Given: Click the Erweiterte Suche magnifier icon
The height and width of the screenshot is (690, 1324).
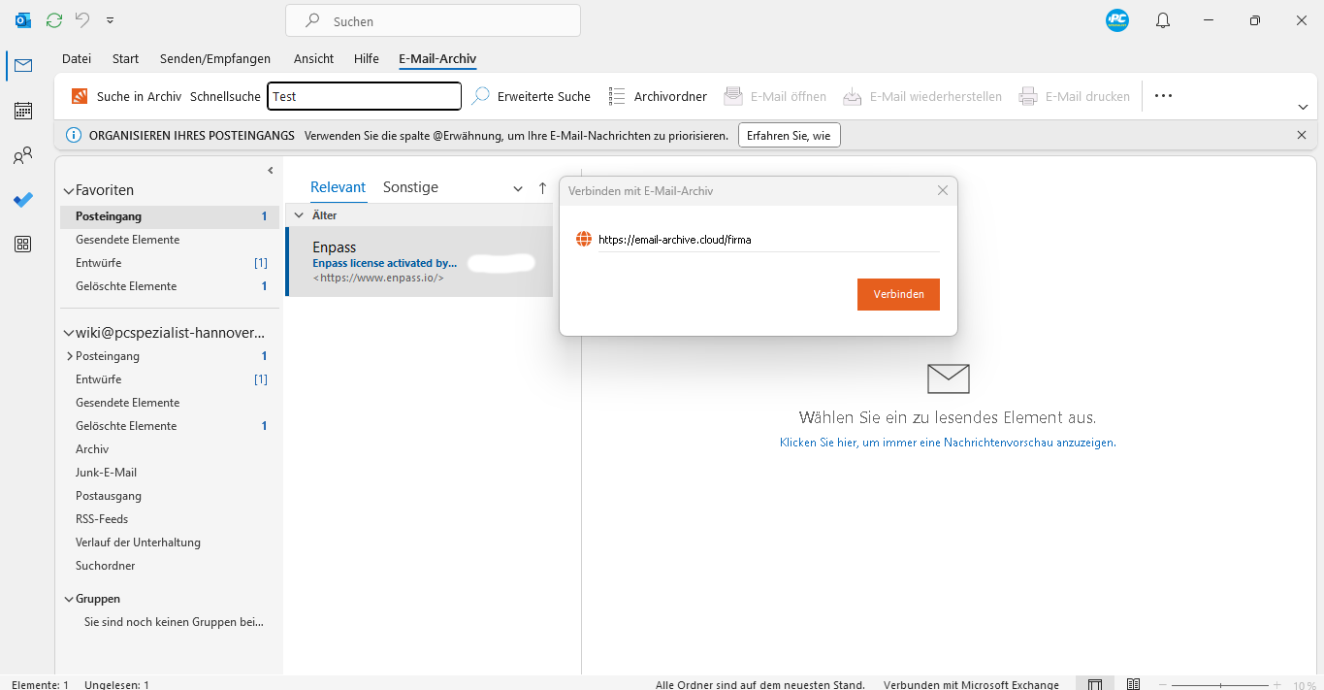Looking at the screenshot, I should point(478,96).
